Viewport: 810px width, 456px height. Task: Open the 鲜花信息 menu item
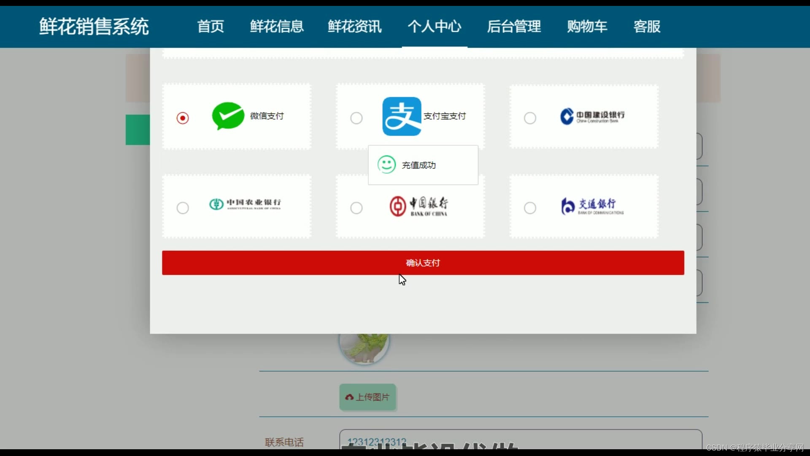pos(277,26)
